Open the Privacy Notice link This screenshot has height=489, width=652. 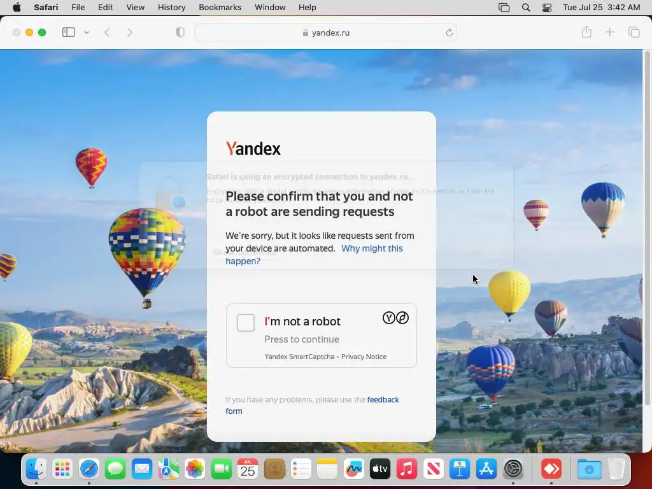point(364,357)
